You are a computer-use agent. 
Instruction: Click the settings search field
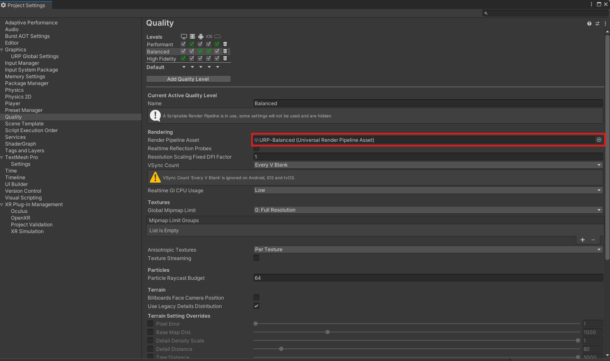point(545,13)
